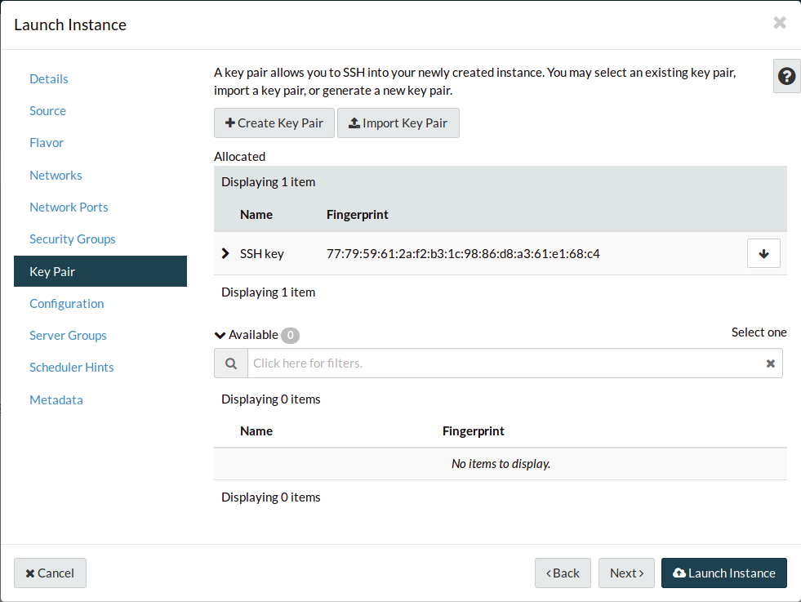The height and width of the screenshot is (602, 801).
Task: Close the Launch Instance dialog
Action: point(780,23)
